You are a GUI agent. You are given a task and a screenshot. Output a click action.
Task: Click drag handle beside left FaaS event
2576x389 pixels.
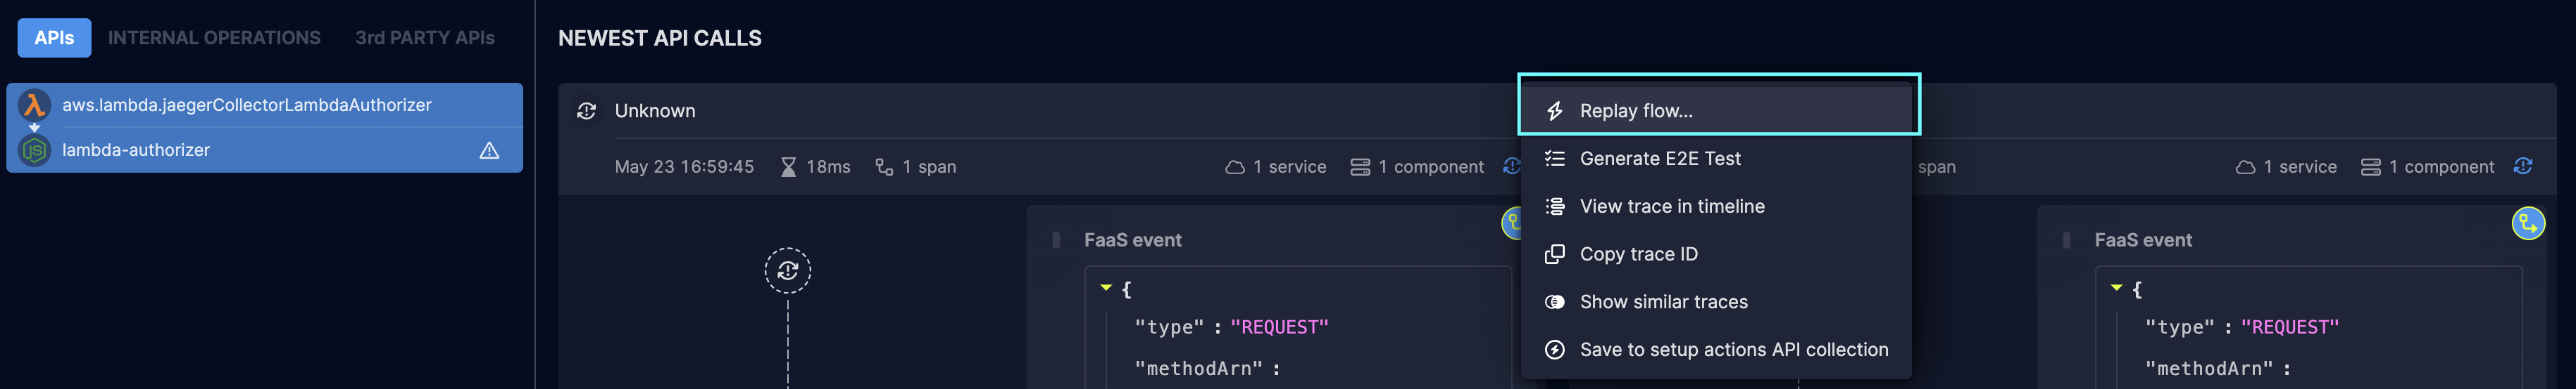click(1056, 240)
